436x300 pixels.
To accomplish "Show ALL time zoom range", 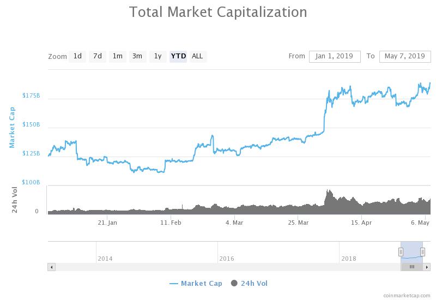I will click(197, 56).
